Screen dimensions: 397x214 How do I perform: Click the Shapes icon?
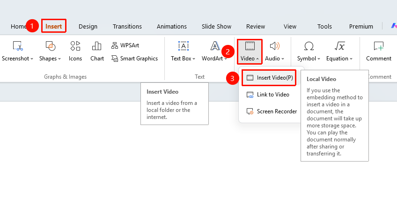(x=50, y=46)
